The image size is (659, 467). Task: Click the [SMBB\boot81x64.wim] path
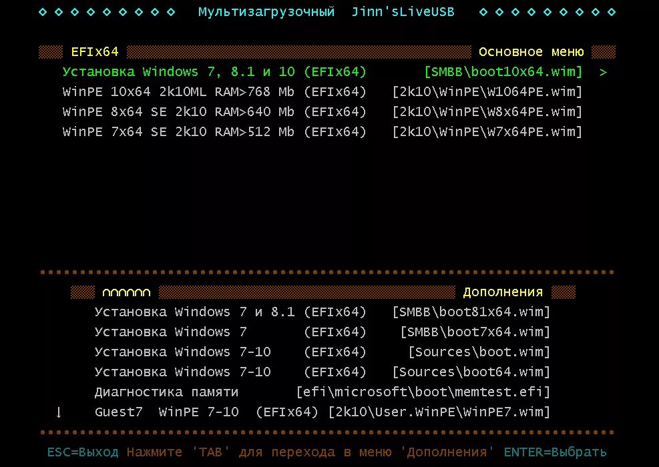[x=471, y=312]
